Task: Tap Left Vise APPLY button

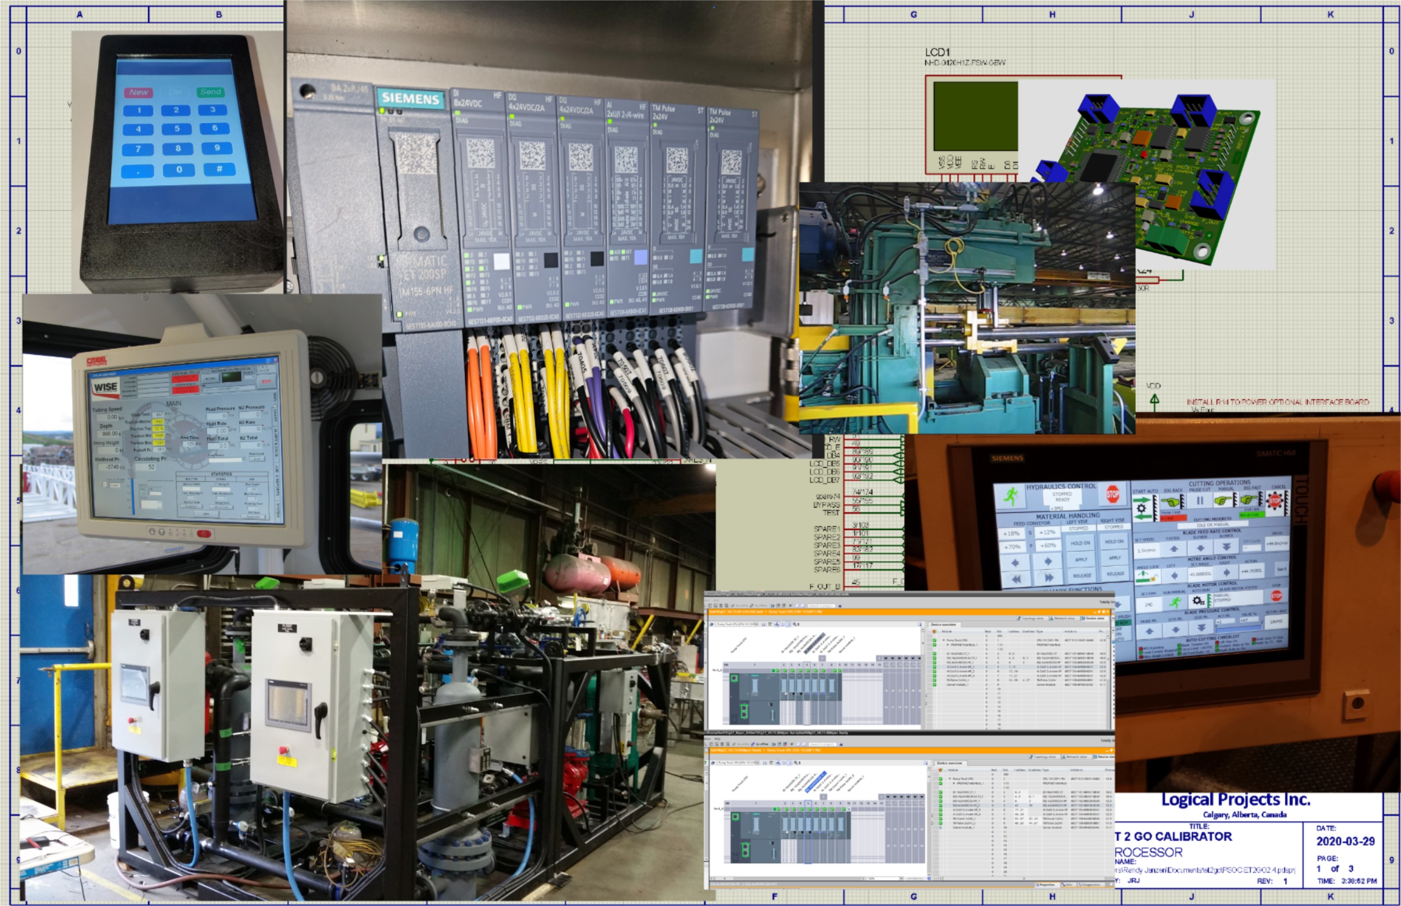Action: pos(1081,560)
